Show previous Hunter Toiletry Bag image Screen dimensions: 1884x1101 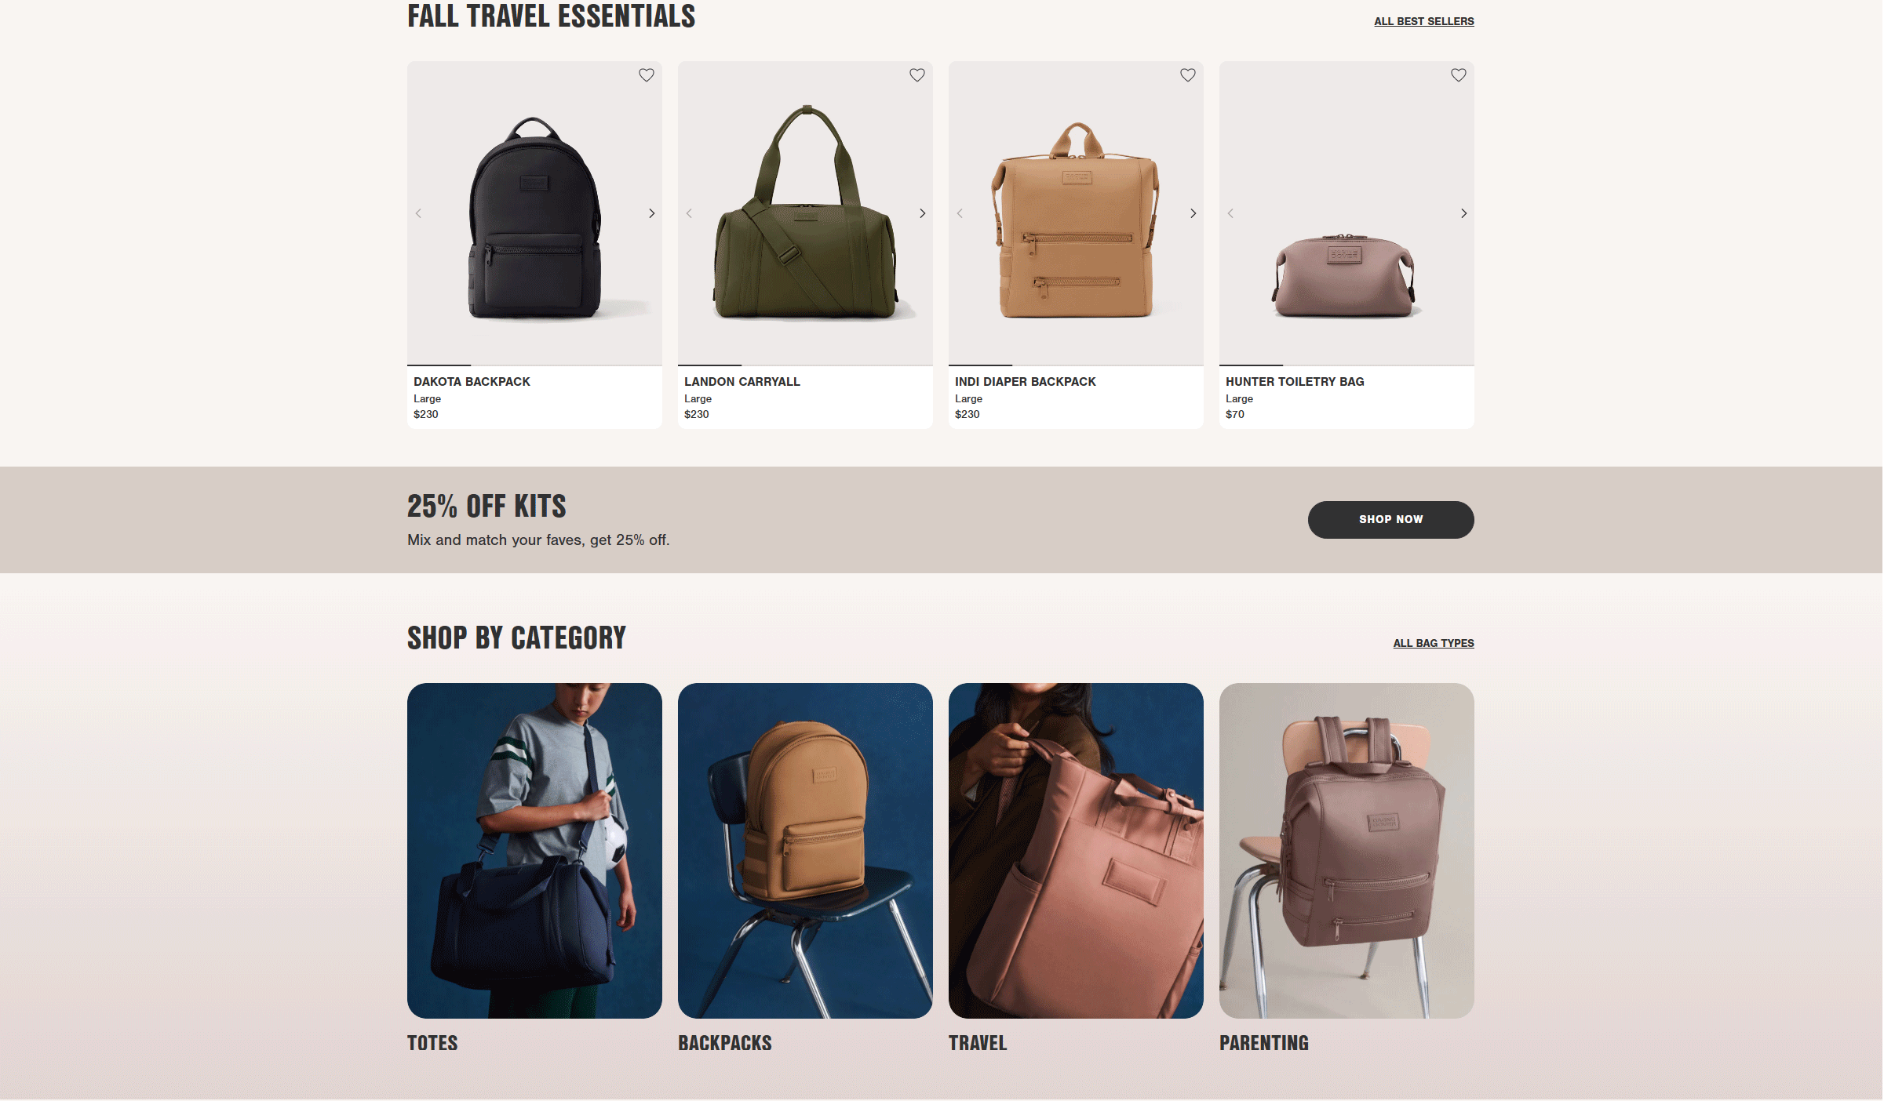coord(1230,213)
